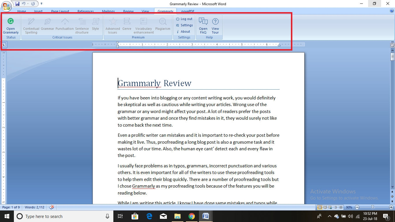Click Log out in Settings group
The width and height of the screenshot is (395, 222).
pos(184,19)
